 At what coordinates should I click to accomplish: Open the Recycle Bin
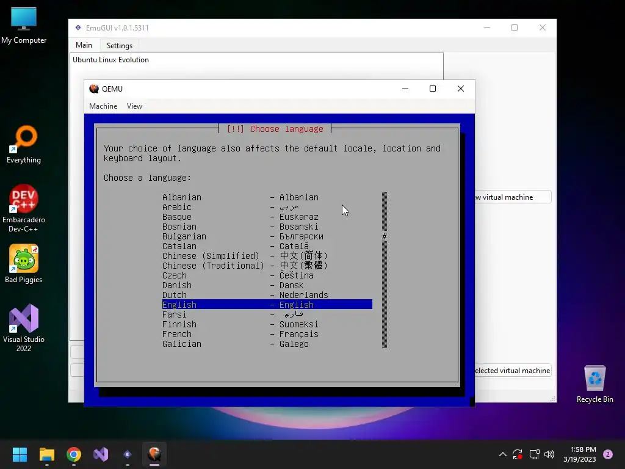pyautogui.click(x=594, y=384)
